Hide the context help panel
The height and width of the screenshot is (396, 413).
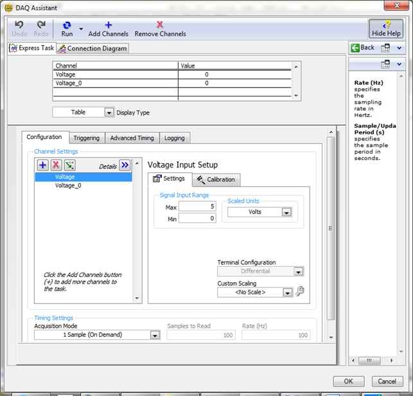pyautogui.click(x=386, y=29)
